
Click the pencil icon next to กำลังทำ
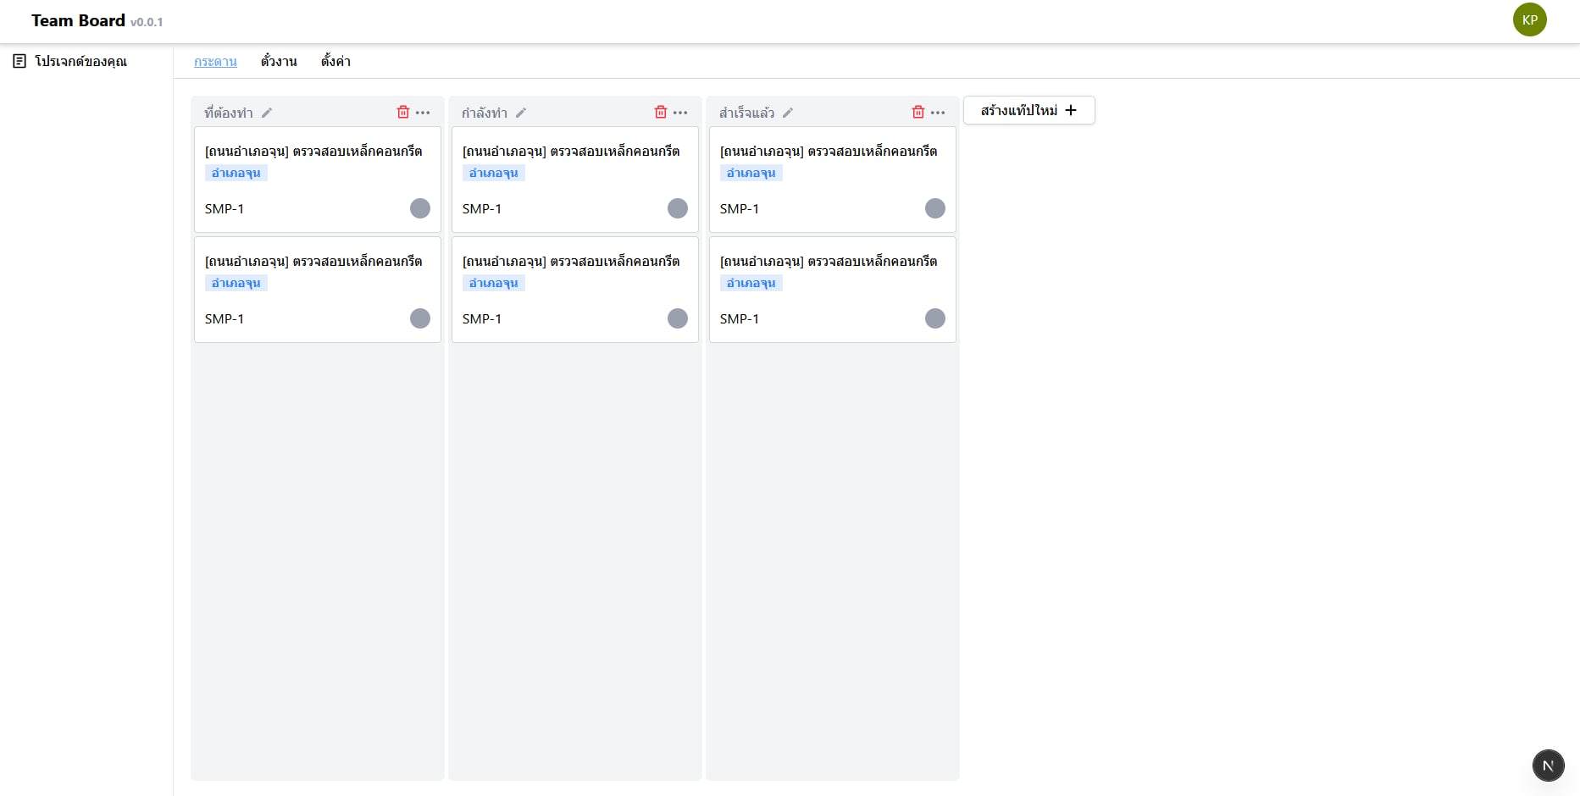coord(521,113)
